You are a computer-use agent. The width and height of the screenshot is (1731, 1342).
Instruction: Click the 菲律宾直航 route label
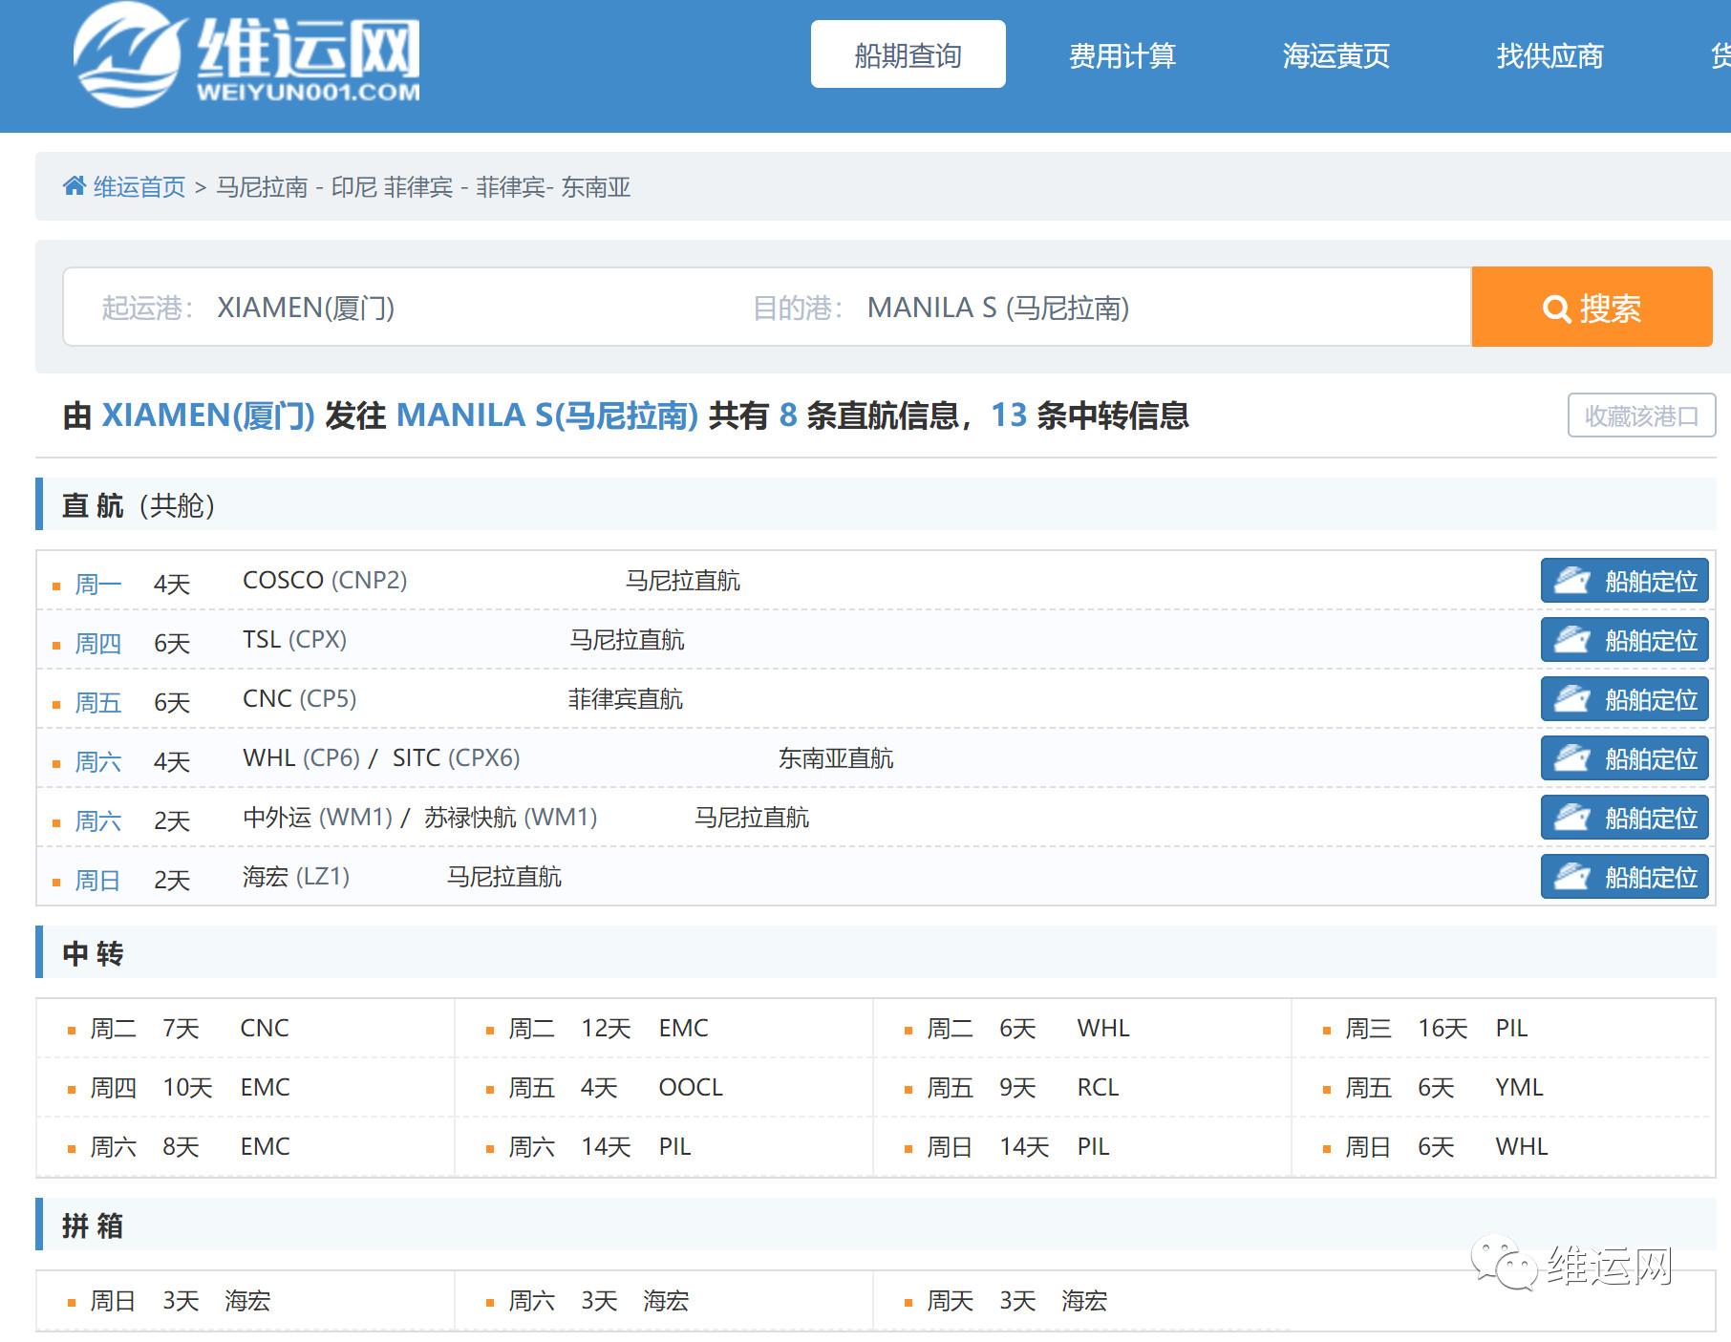click(x=626, y=699)
